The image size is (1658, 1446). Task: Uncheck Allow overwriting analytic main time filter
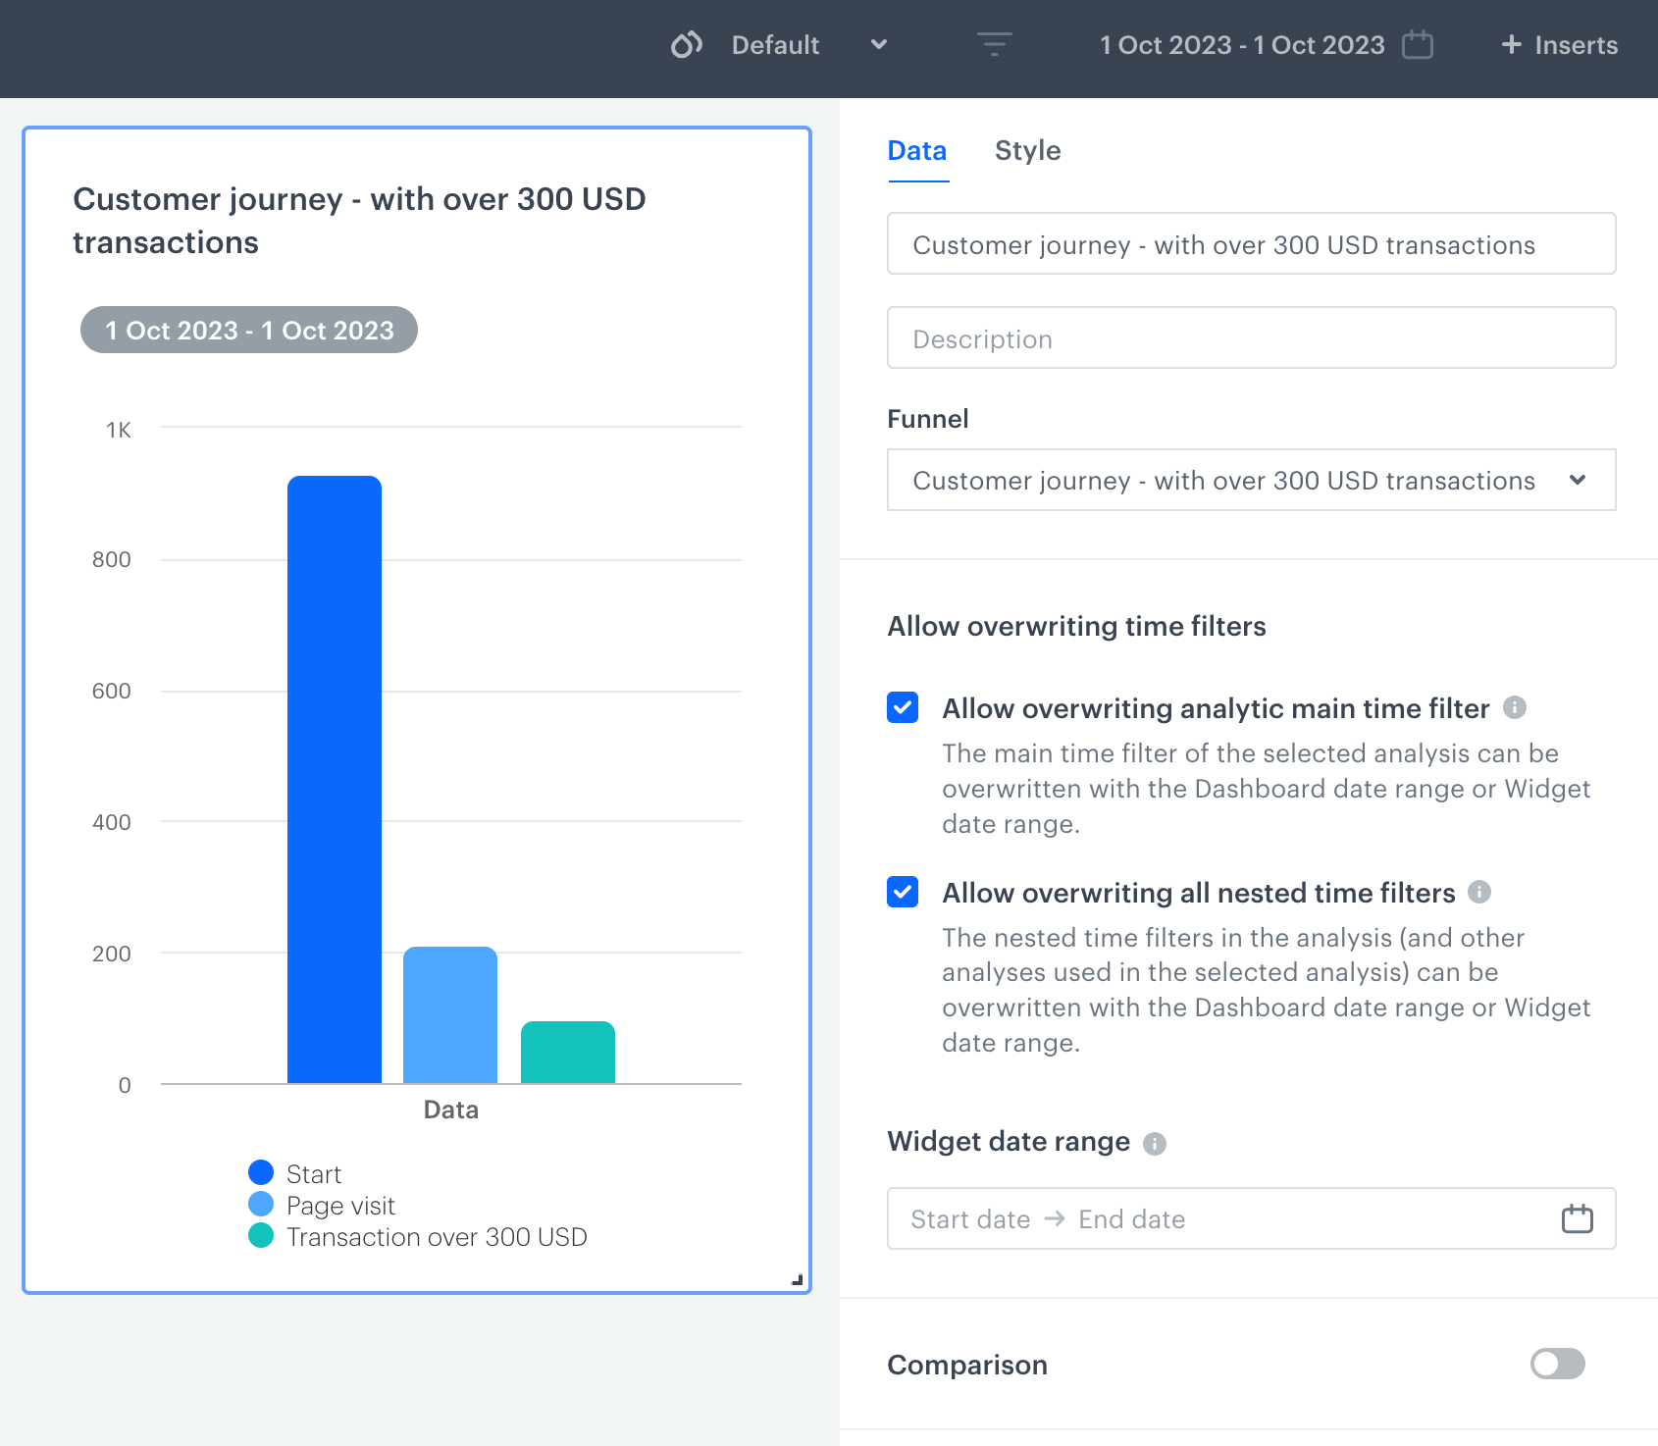(x=902, y=707)
